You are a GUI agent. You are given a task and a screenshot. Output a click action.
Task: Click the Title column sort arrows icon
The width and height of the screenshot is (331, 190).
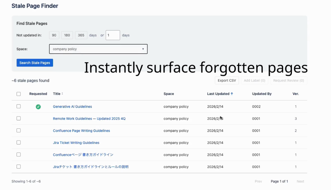click(x=62, y=94)
